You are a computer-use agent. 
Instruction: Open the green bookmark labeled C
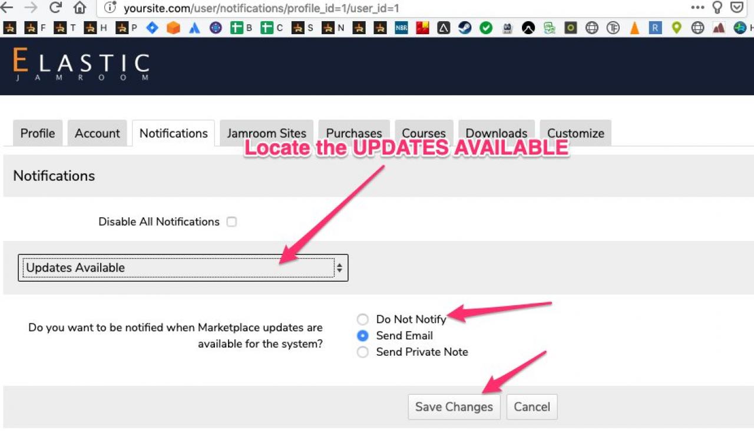[x=272, y=28]
